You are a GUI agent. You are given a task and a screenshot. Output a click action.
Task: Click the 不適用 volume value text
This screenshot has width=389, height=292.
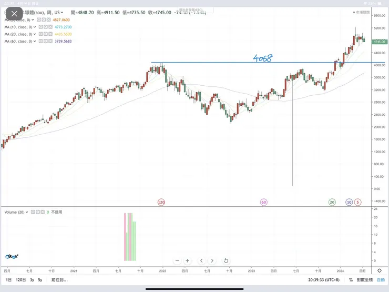tap(57, 212)
